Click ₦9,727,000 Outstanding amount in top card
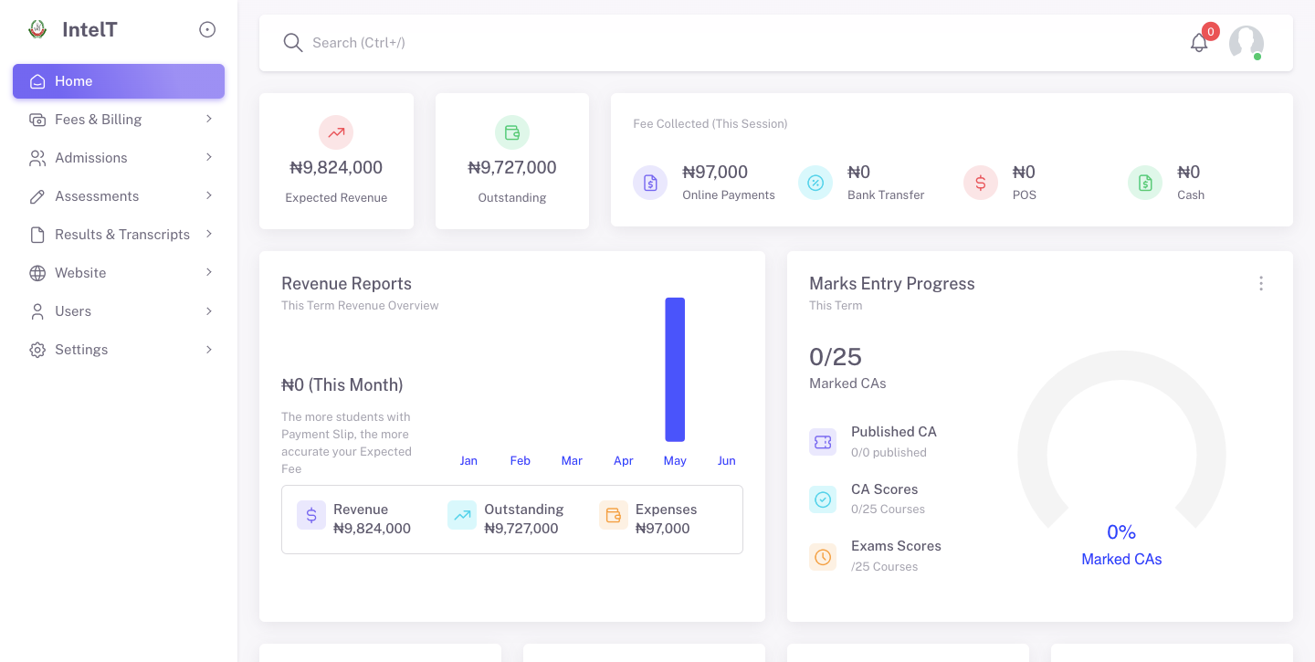Viewport: 1315px width, 662px height. (512, 168)
